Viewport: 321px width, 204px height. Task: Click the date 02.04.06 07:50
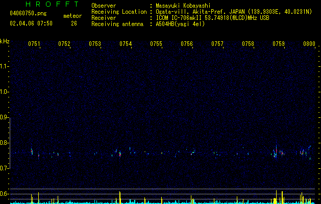[x=31, y=23]
